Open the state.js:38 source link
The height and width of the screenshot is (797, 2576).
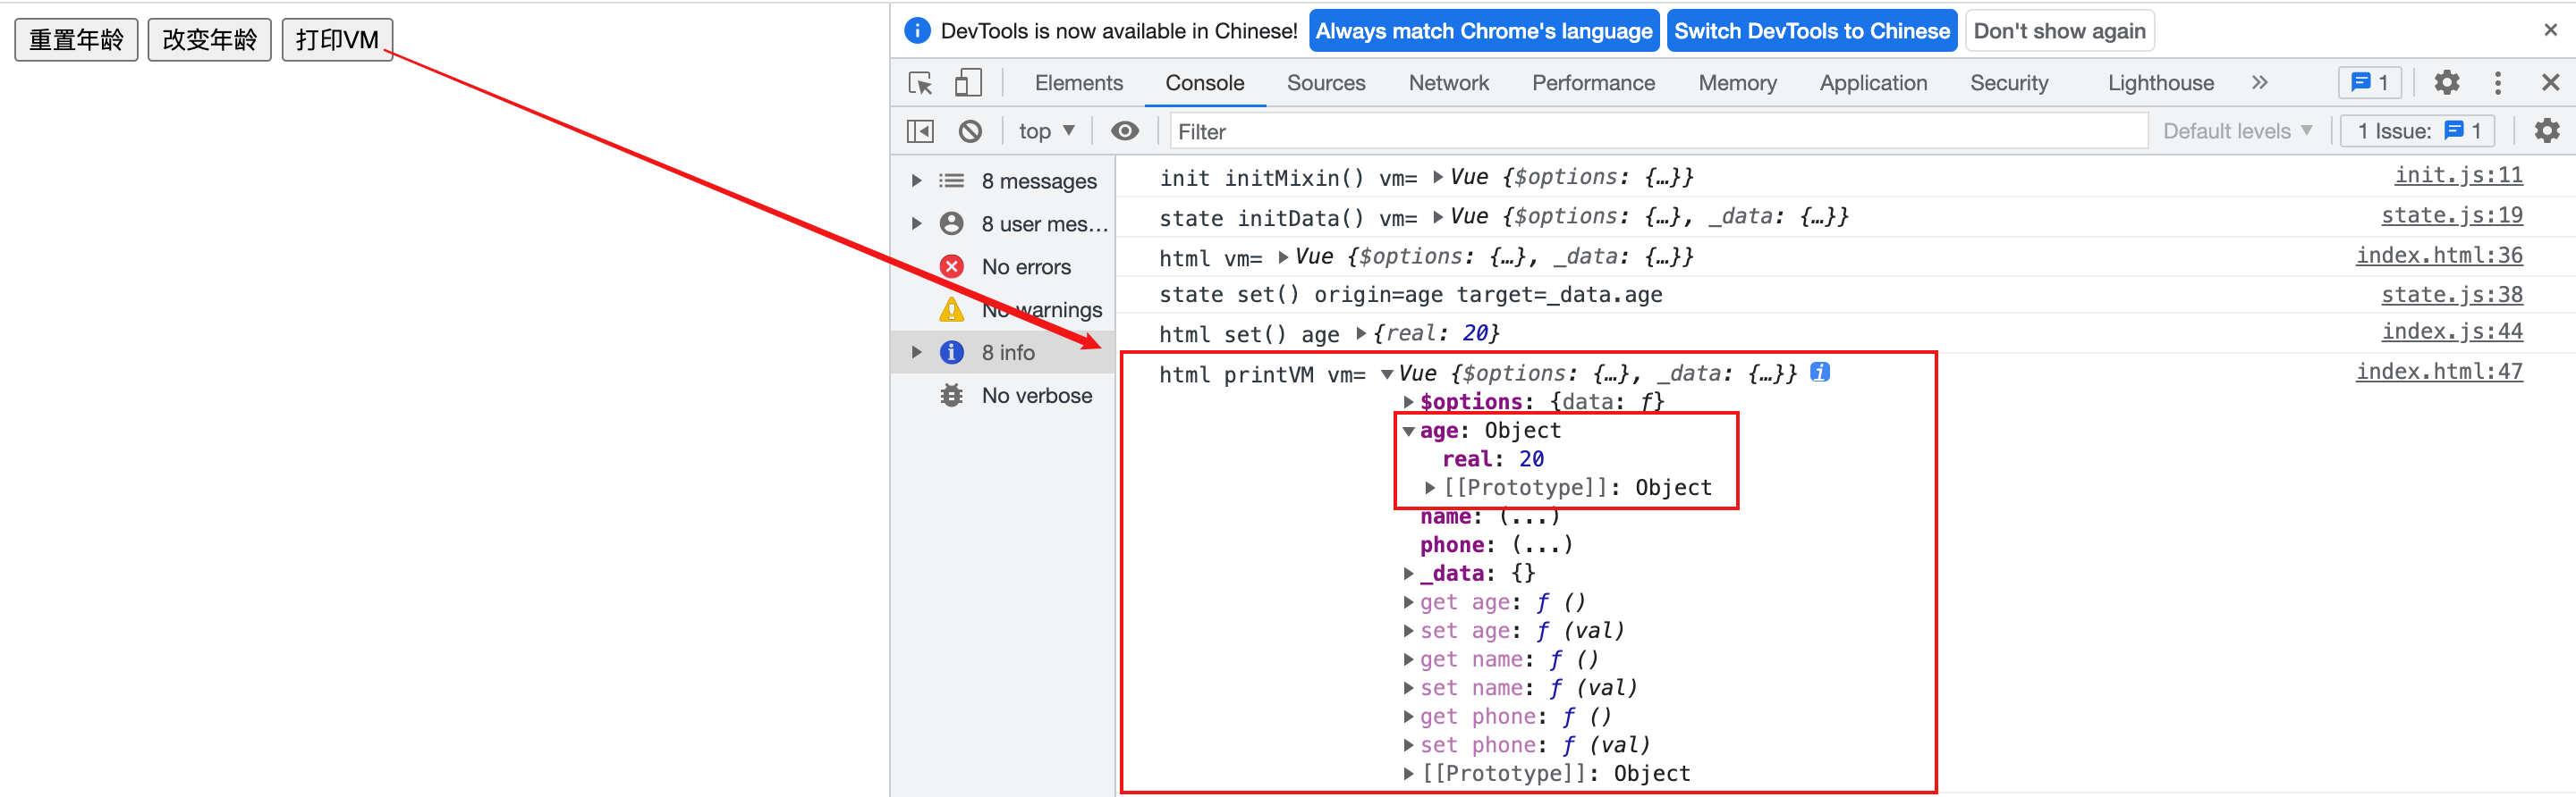point(2451,295)
